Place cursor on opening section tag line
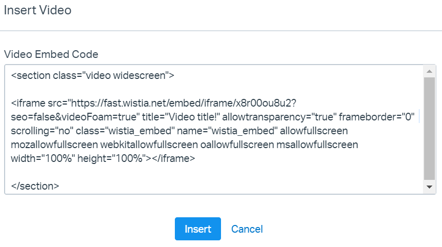442x247 pixels. (92, 76)
